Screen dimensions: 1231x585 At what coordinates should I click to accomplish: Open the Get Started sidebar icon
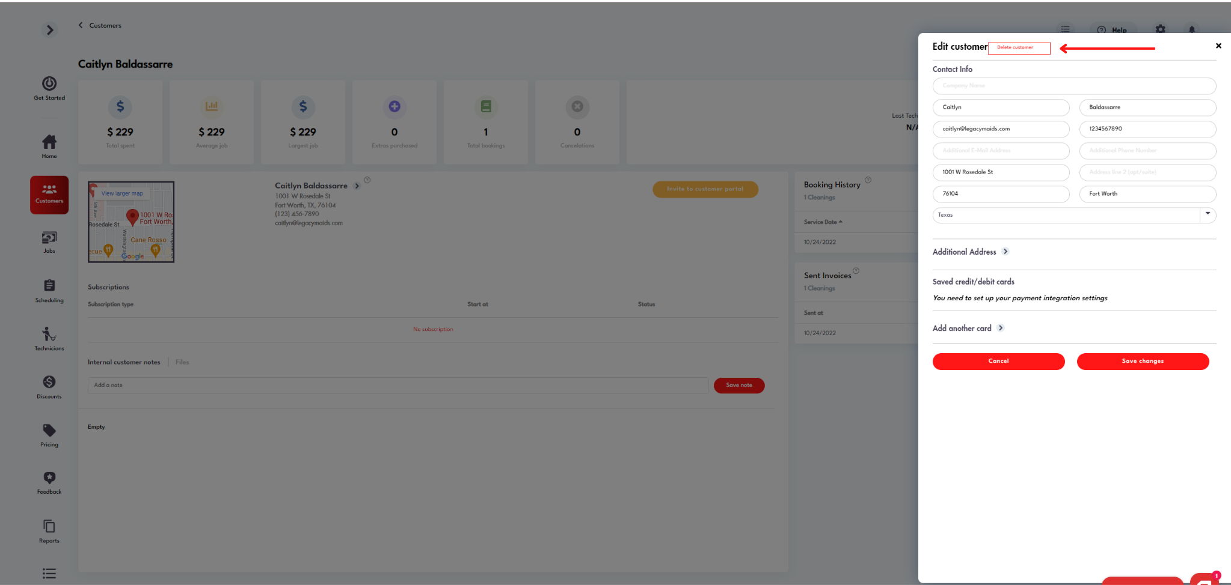pos(49,88)
